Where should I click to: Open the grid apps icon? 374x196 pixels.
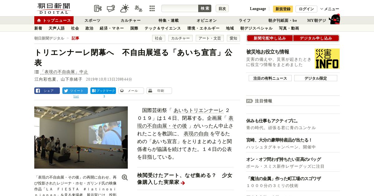click(152, 8)
